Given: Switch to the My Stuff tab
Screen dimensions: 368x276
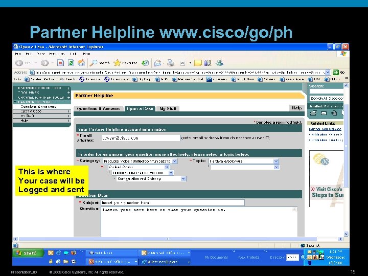Looking at the screenshot, I should click(x=168, y=109).
